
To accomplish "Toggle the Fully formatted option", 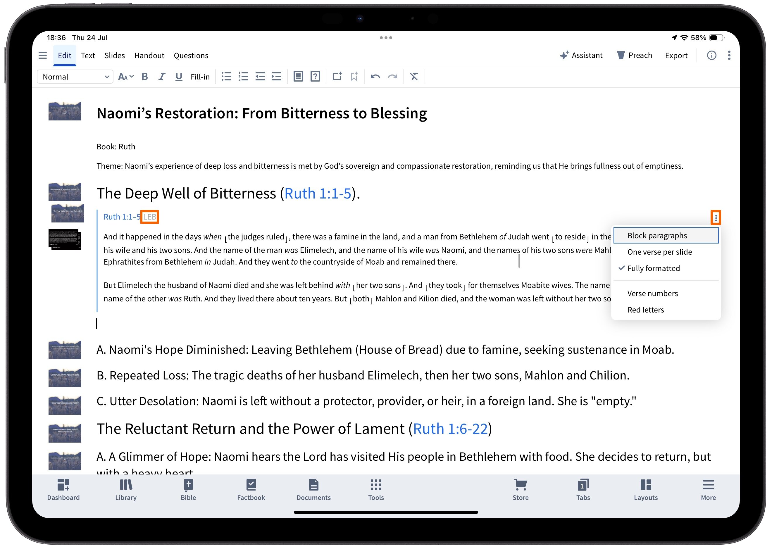I will click(x=653, y=268).
